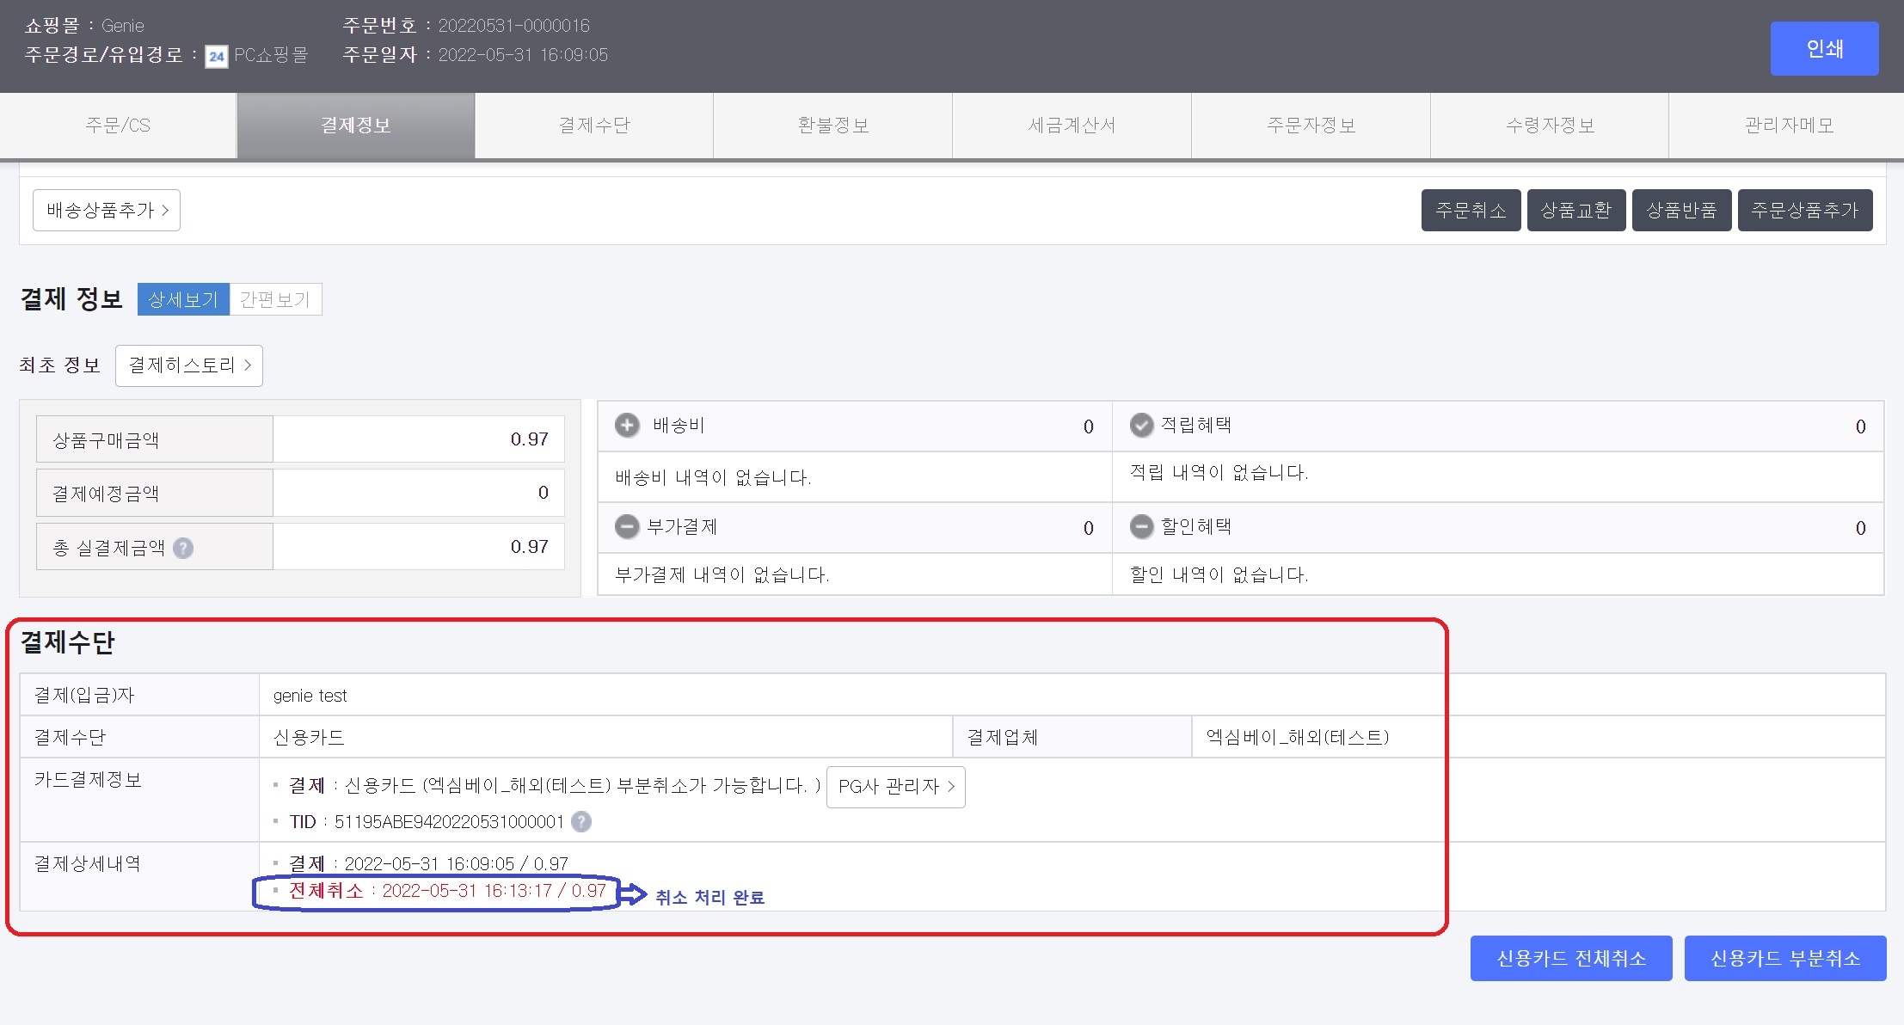The image size is (1904, 1025).
Task: Click minus icon next to 할인혜택
Action: (1141, 526)
